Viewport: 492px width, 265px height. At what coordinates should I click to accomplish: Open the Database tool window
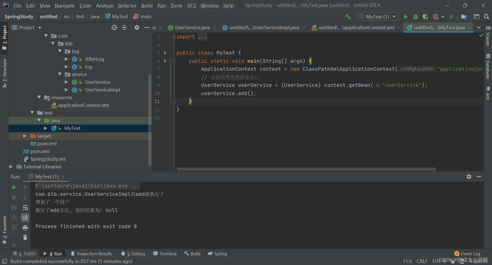488,66
